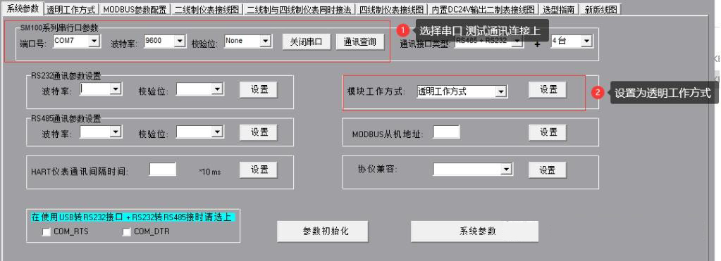Open the 二线制仪表接线图 tab
The width and height of the screenshot is (721, 261).
207,10
